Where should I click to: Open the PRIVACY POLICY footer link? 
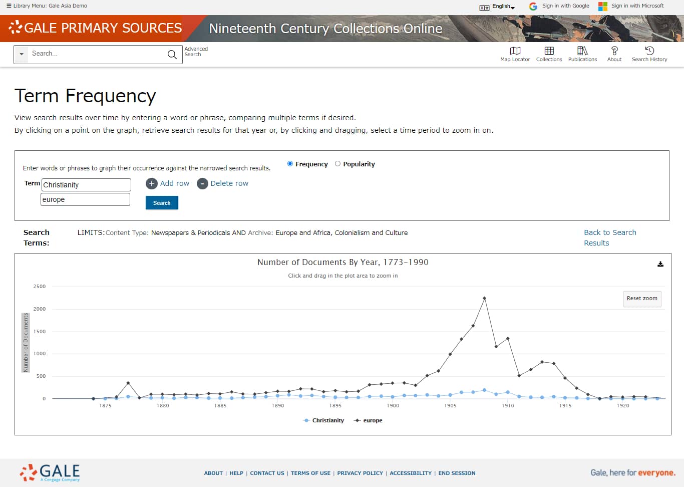pyautogui.click(x=360, y=473)
